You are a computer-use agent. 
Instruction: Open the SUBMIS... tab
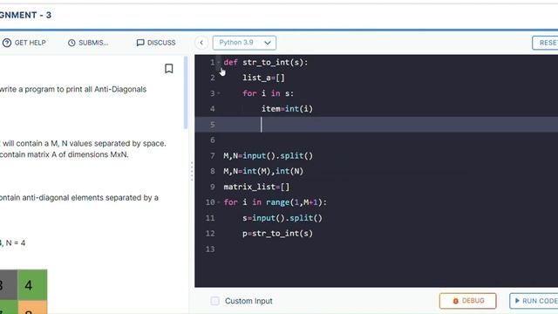click(x=88, y=43)
